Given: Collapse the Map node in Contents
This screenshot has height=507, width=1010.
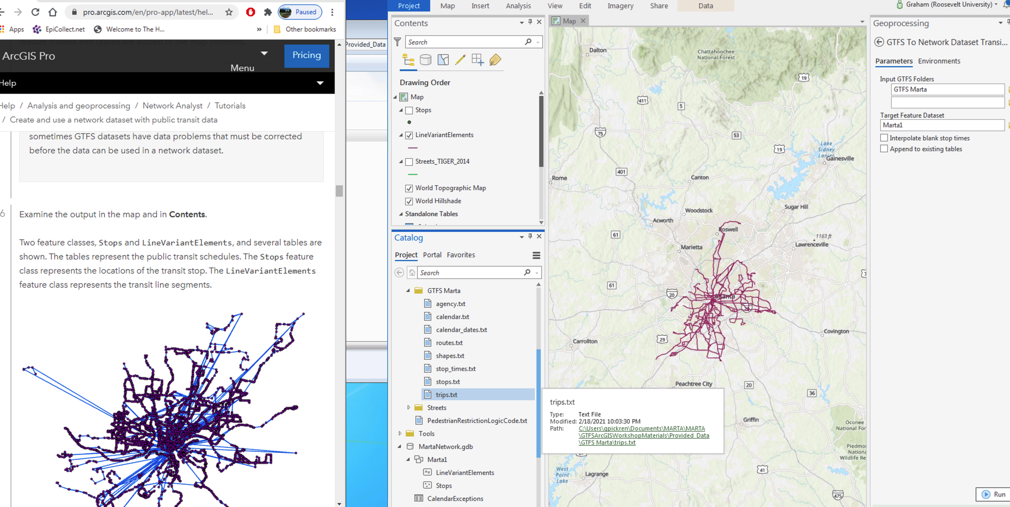Looking at the screenshot, I should click(395, 97).
